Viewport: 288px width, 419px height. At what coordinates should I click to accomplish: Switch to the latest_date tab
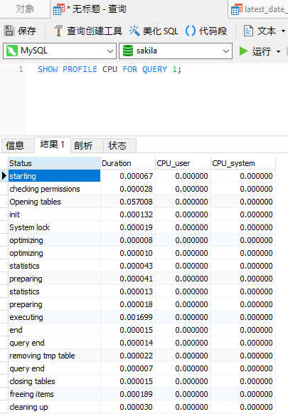258,9
